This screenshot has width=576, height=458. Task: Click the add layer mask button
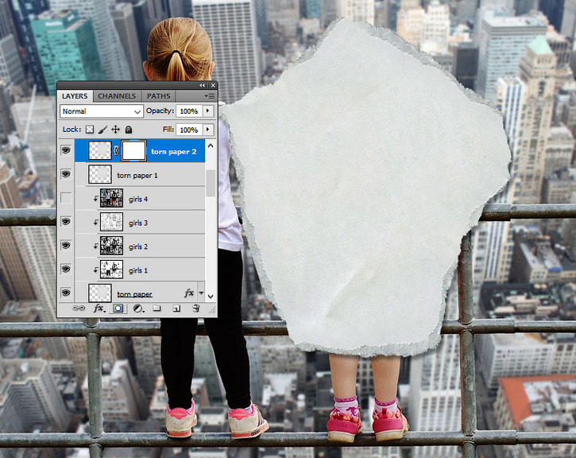[x=118, y=309]
